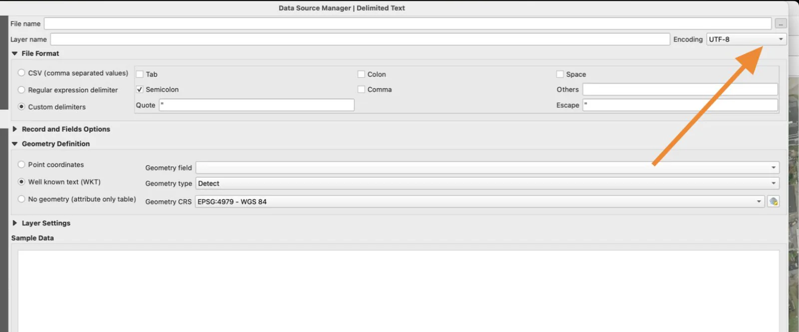Click the Others delimiter input field

tap(680, 89)
